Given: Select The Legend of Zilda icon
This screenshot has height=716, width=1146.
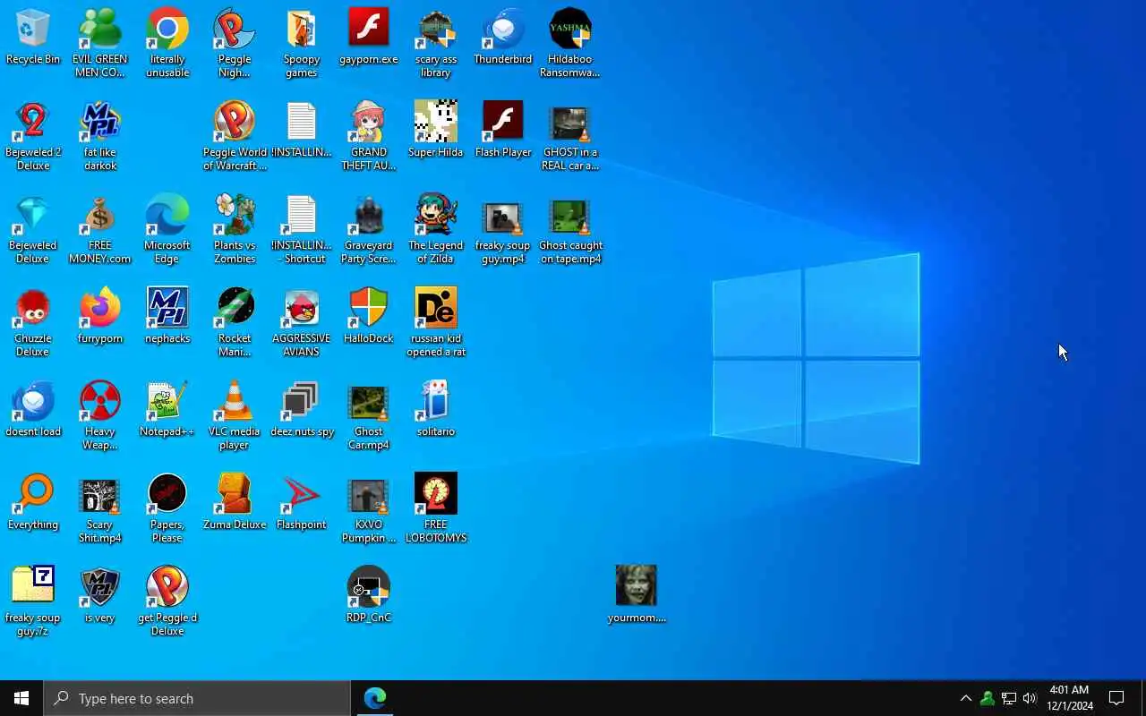Looking at the screenshot, I should click(x=436, y=216).
